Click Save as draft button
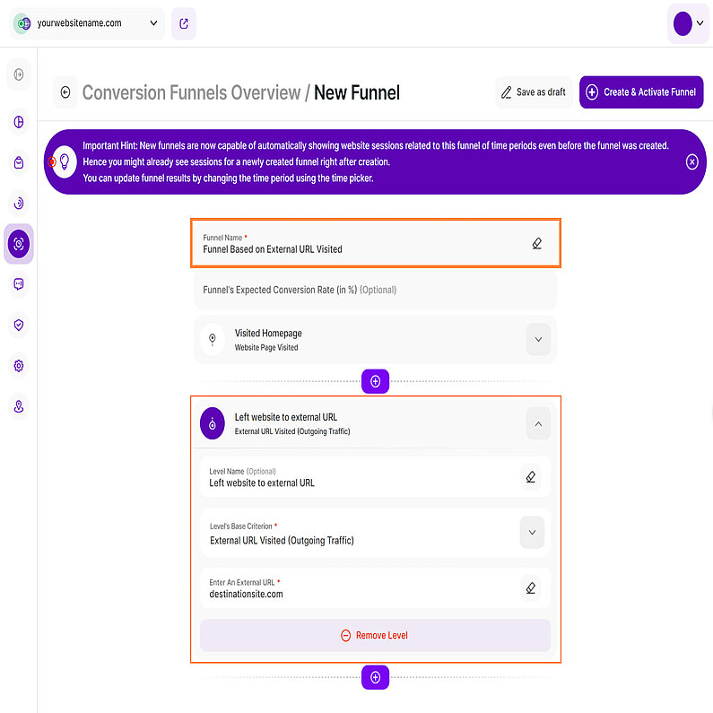This screenshot has height=713, width=713. click(x=534, y=92)
